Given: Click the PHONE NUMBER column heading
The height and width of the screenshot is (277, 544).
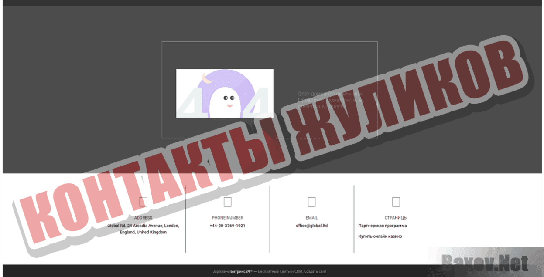Looking at the screenshot, I should pos(227,217).
